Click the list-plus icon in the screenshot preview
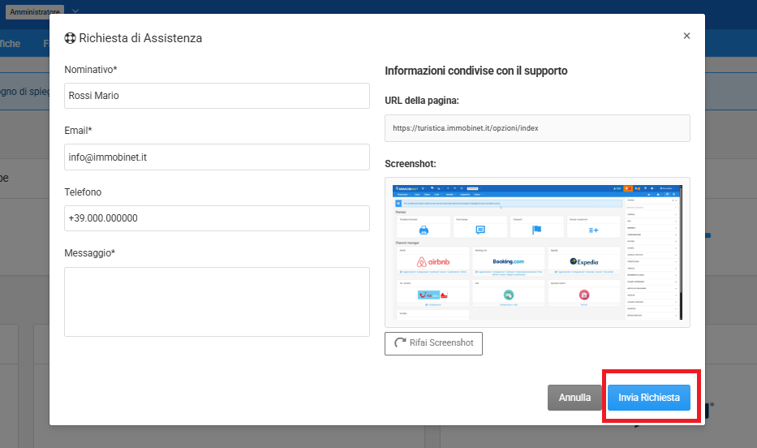The height and width of the screenshot is (448, 757). click(593, 230)
